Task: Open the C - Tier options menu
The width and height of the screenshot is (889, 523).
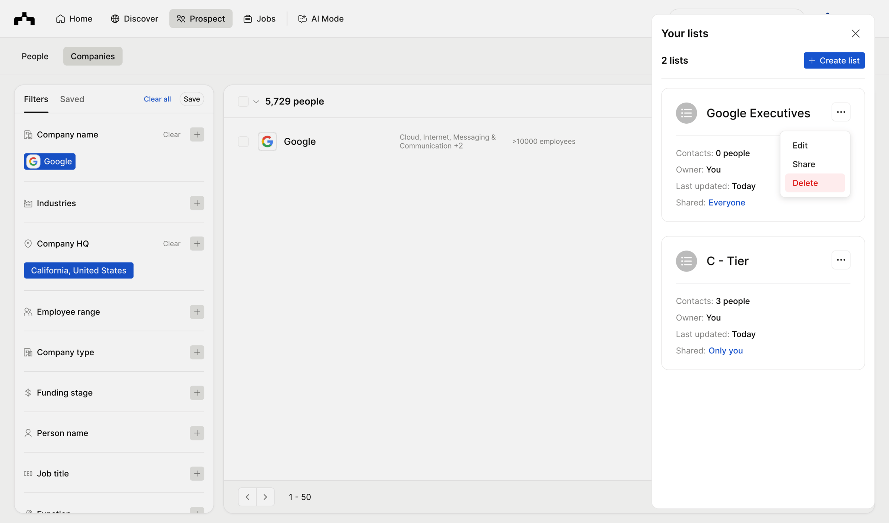Action: coord(840,260)
